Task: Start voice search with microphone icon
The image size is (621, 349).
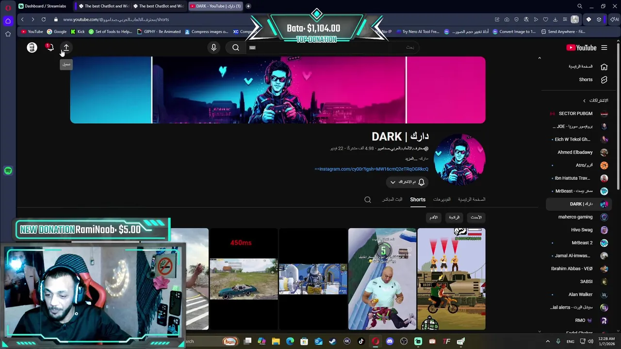Action: click(213, 48)
